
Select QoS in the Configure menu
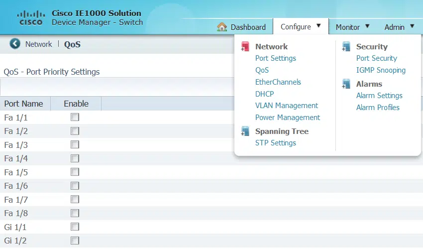point(262,70)
